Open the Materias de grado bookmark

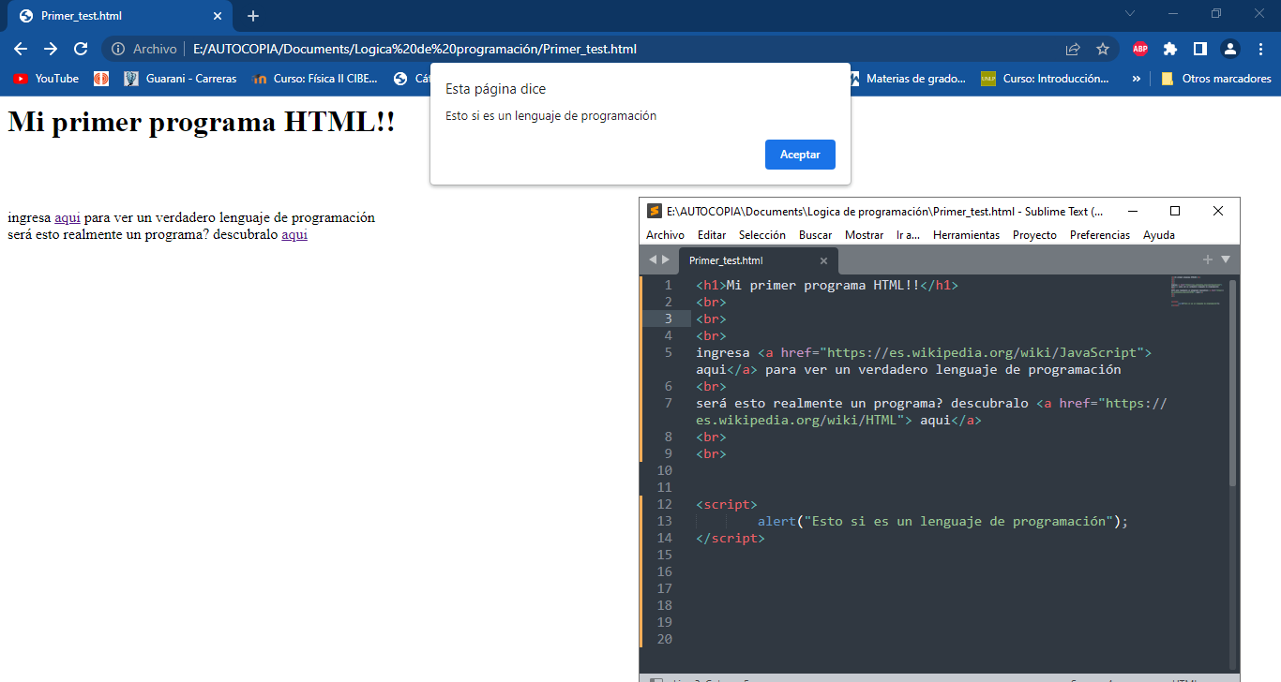[x=907, y=79]
